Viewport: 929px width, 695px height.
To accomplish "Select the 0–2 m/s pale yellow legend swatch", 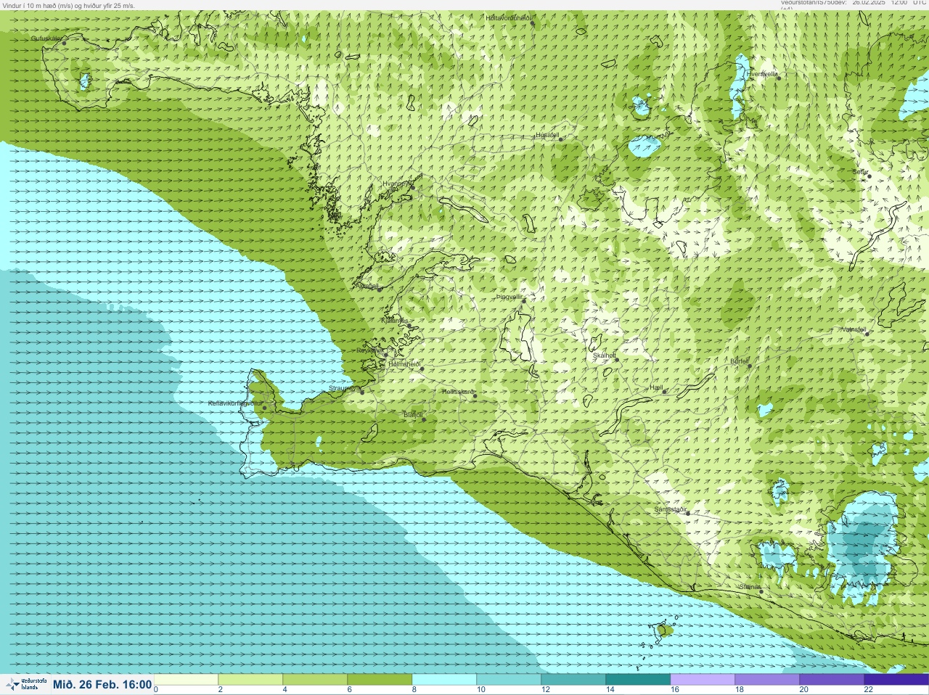I will tap(186, 680).
